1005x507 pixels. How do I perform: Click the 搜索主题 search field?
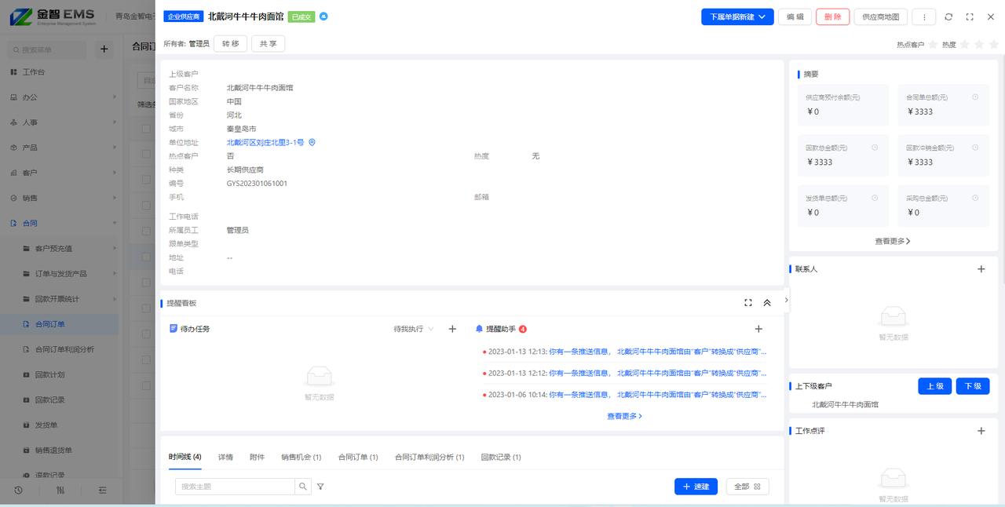pos(235,487)
